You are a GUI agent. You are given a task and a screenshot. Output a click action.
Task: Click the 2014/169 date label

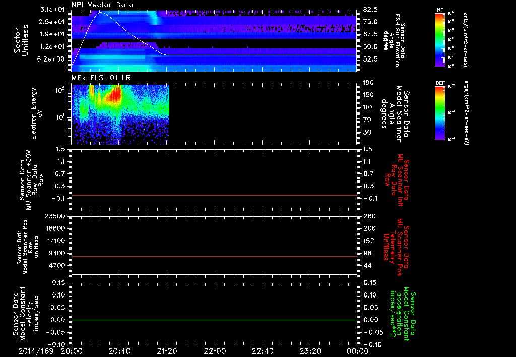pos(36,351)
